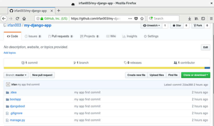Bookmark this page with the star icon
Viewport: 214px width, 126px height.
click(142, 18)
